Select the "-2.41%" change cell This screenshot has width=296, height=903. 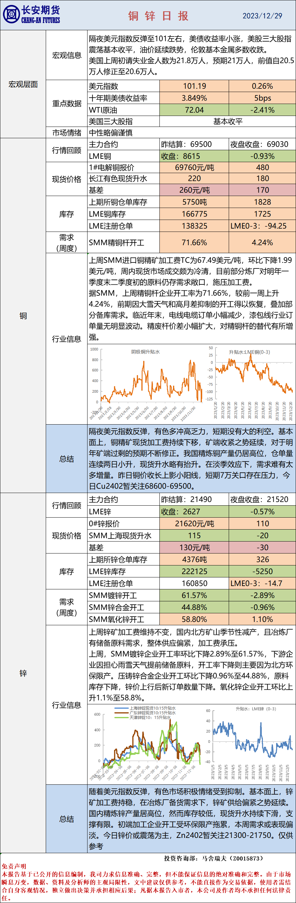point(263,110)
